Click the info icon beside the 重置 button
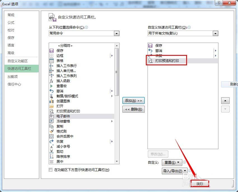This screenshot has height=192, width=238. tap(185, 162)
